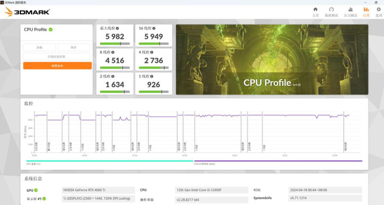Click info icon beside 8 线程
Screen dimensions: 384x205
[113, 52]
